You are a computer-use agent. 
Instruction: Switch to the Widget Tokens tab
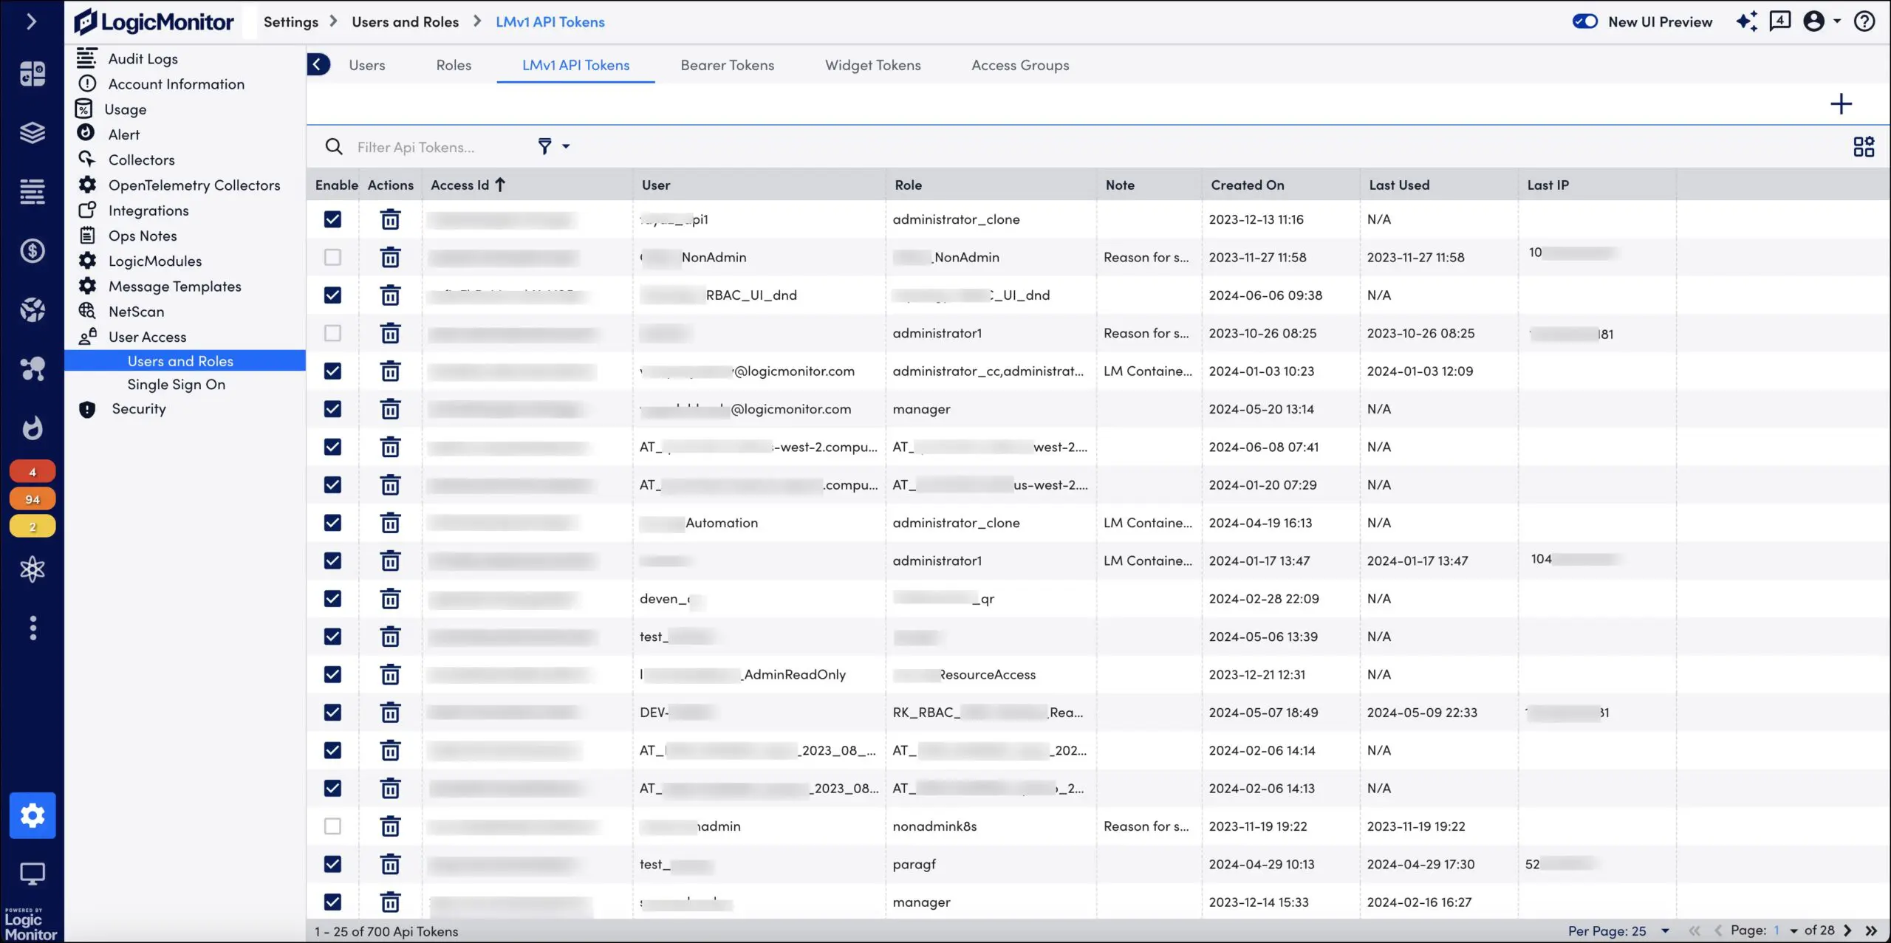[873, 65]
